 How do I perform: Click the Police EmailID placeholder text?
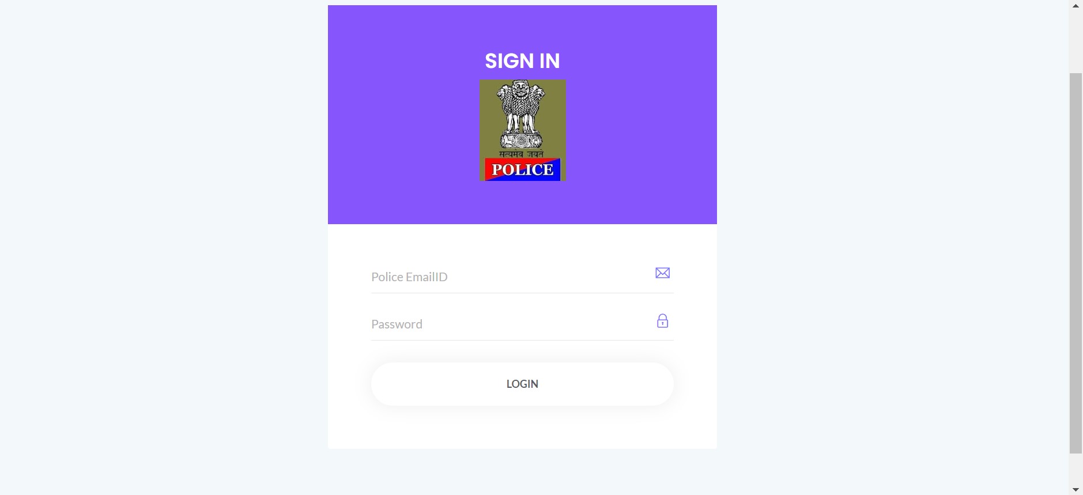(409, 277)
